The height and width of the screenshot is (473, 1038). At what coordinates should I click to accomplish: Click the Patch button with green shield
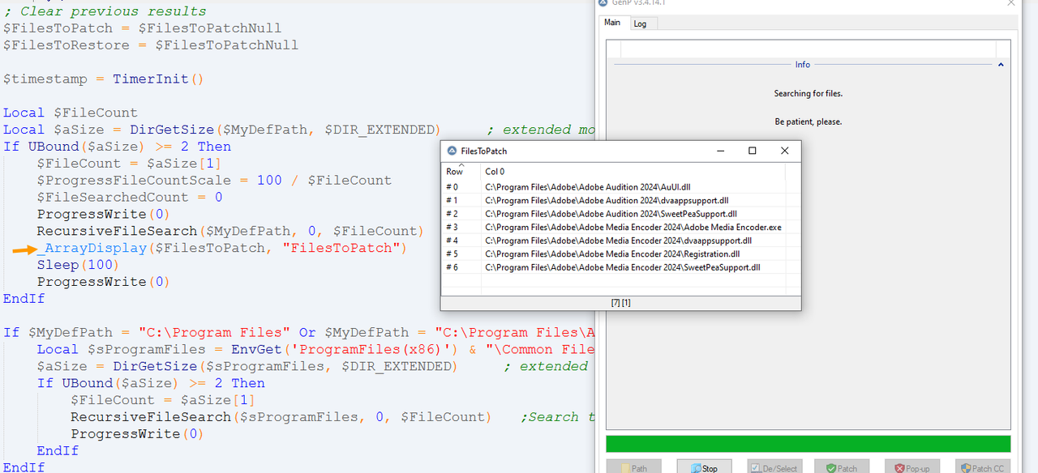pyautogui.click(x=843, y=467)
